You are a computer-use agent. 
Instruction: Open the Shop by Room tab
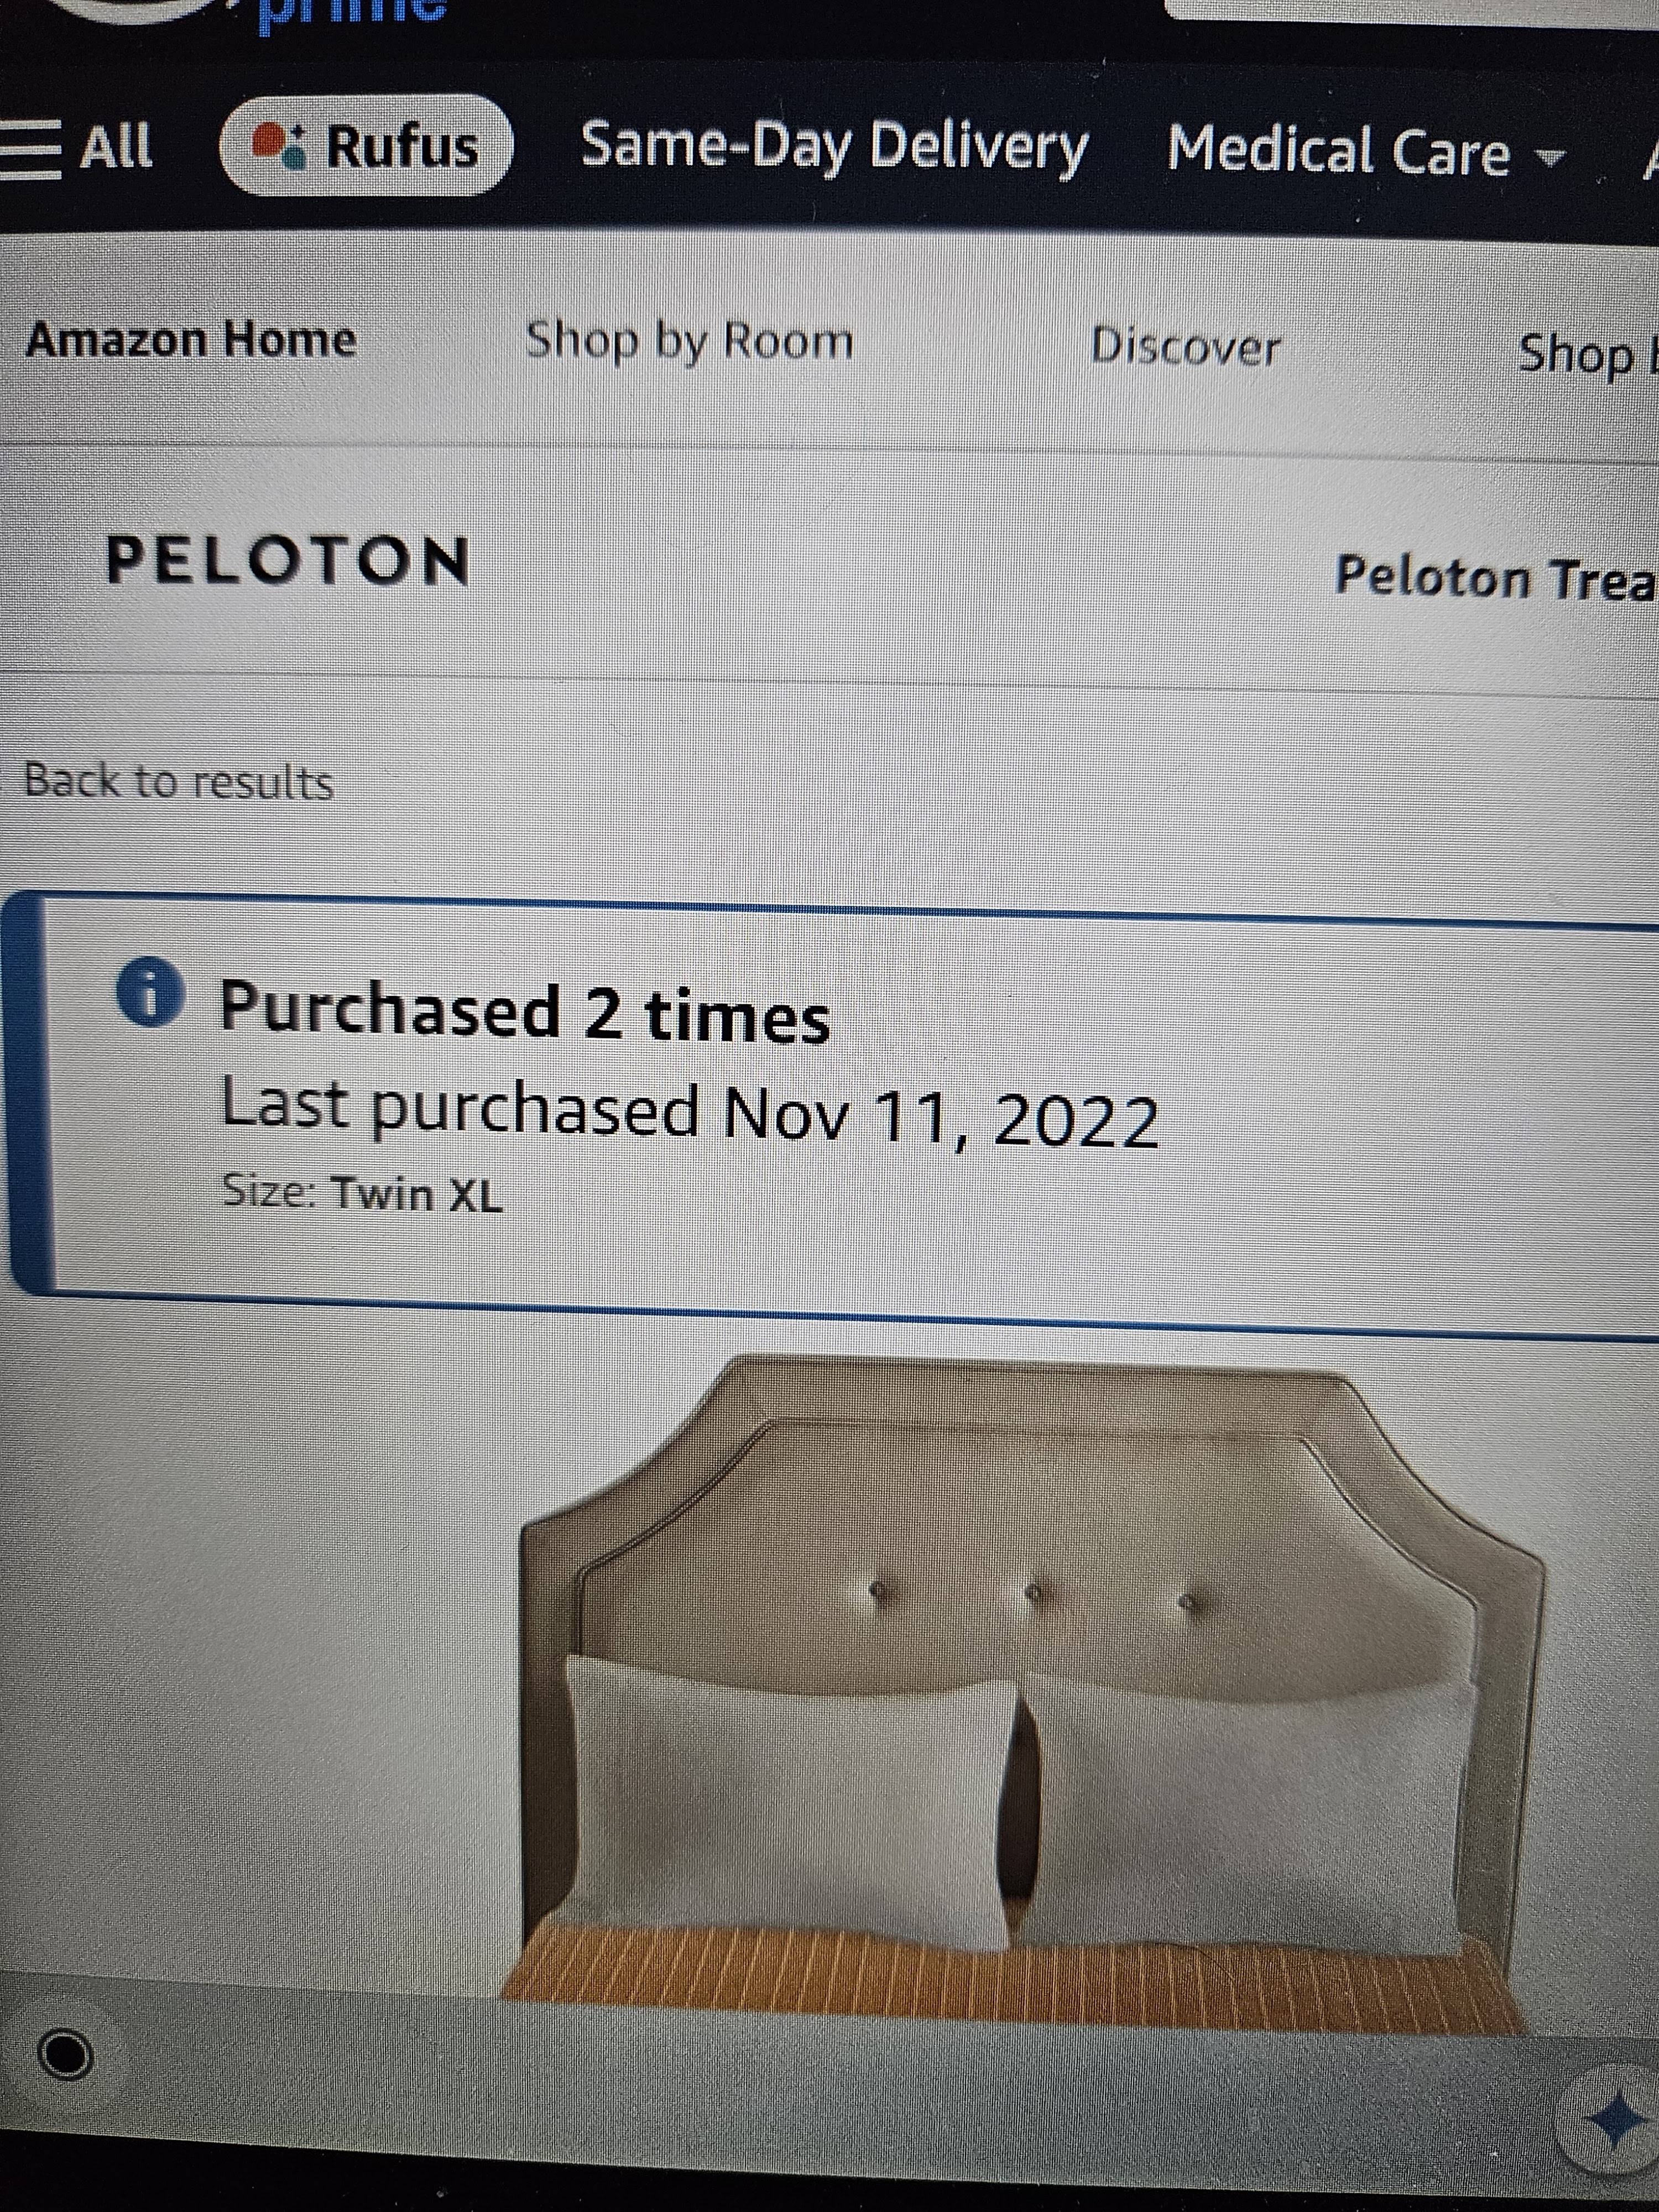coord(689,341)
